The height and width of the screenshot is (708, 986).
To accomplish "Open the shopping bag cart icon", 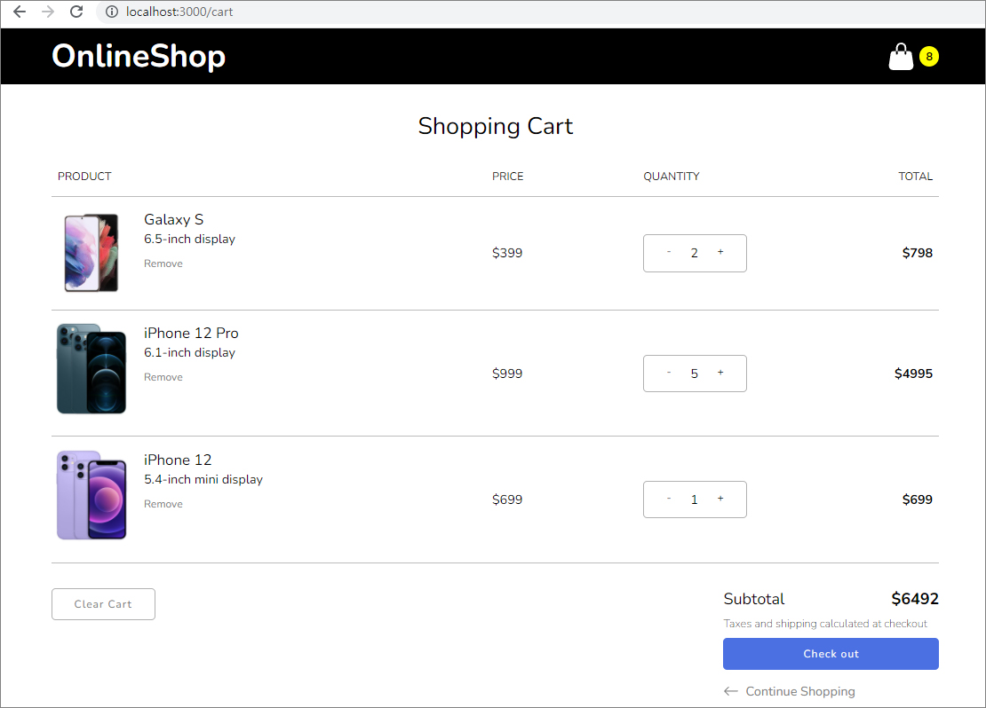I will (901, 57).
